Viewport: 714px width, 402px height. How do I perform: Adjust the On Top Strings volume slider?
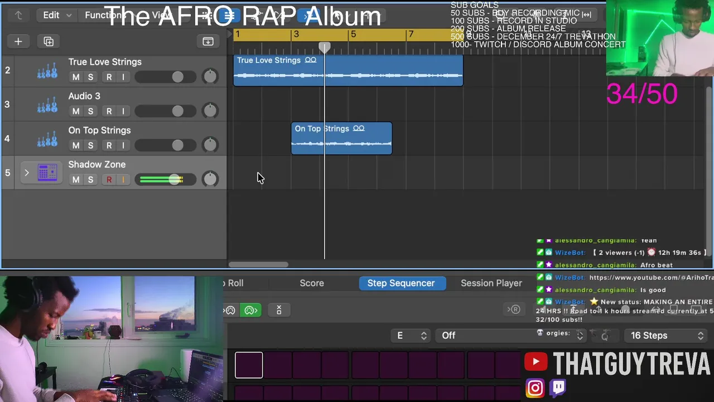[x=165, y=145]
